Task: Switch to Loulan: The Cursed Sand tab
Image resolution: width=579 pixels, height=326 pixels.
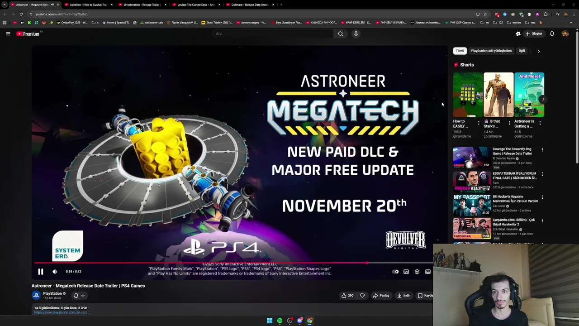Action: 196,5
